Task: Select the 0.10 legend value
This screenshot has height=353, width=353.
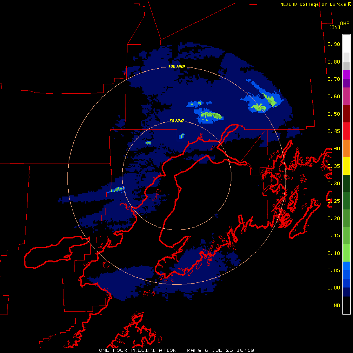Action: point(334,253)
